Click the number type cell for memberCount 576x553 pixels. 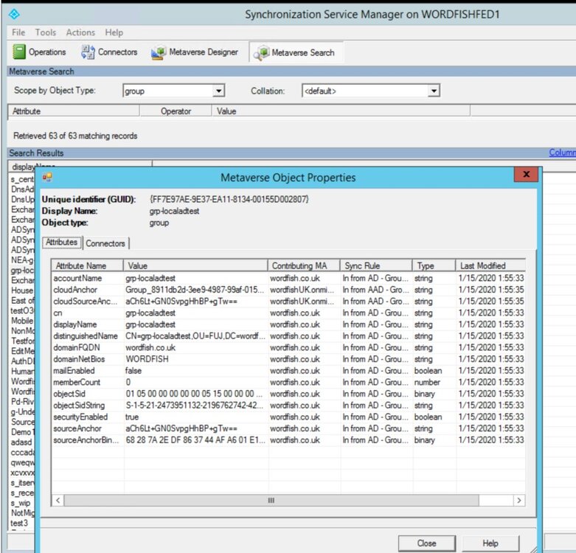pos(427,382)
